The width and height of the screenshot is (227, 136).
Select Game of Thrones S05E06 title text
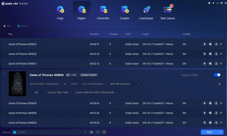coord(22,113)
